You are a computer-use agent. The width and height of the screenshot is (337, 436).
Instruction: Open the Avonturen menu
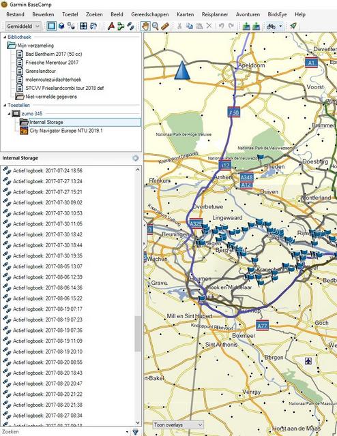click(x=248, y=14)
